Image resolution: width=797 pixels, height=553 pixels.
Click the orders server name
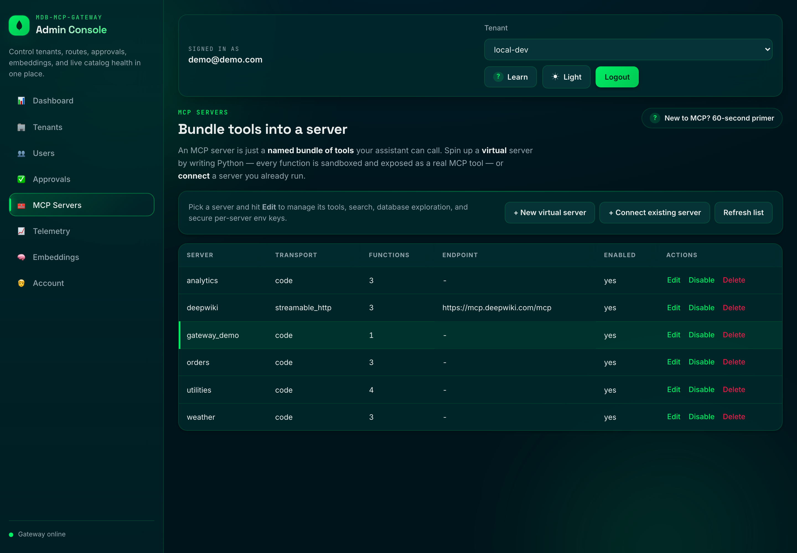(x=198, y=362)
